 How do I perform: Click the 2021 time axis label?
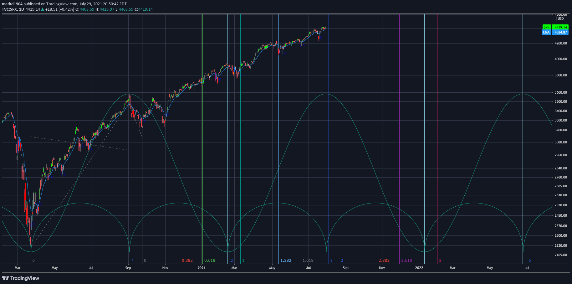pyautogui.click(x=202, y=268)
